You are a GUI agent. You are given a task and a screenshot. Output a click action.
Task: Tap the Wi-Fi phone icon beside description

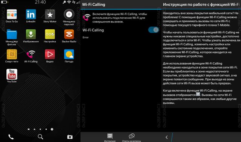pos(87,17)
